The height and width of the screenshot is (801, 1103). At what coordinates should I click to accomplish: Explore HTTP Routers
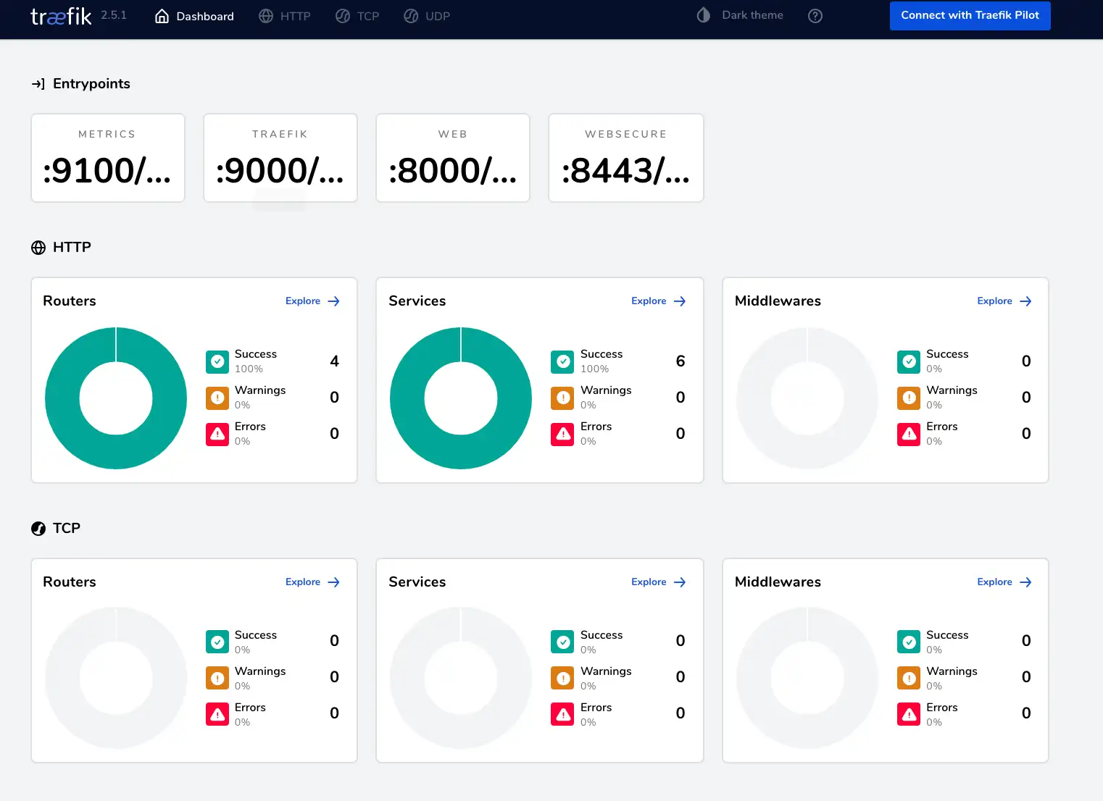(312, 301)
